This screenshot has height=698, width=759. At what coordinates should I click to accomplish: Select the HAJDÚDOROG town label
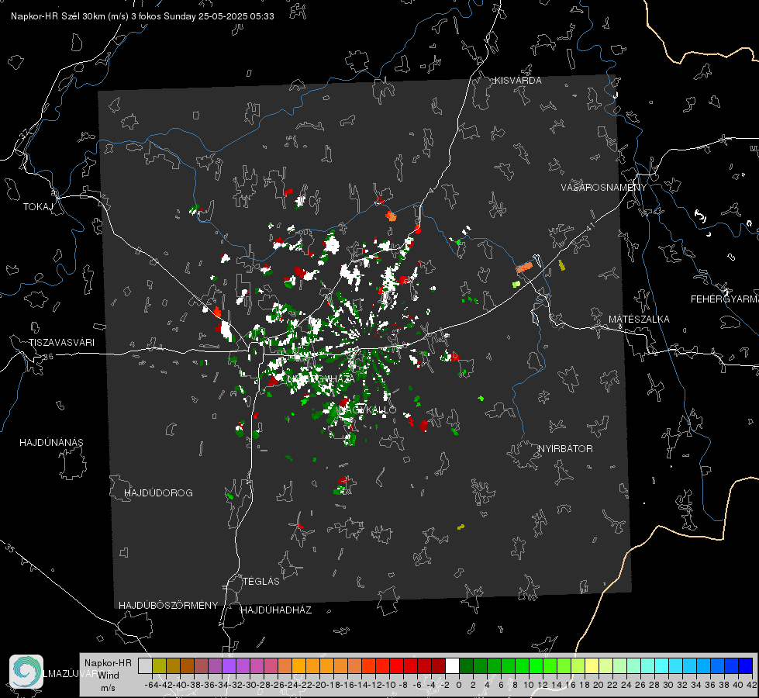(x=158, y=493)
